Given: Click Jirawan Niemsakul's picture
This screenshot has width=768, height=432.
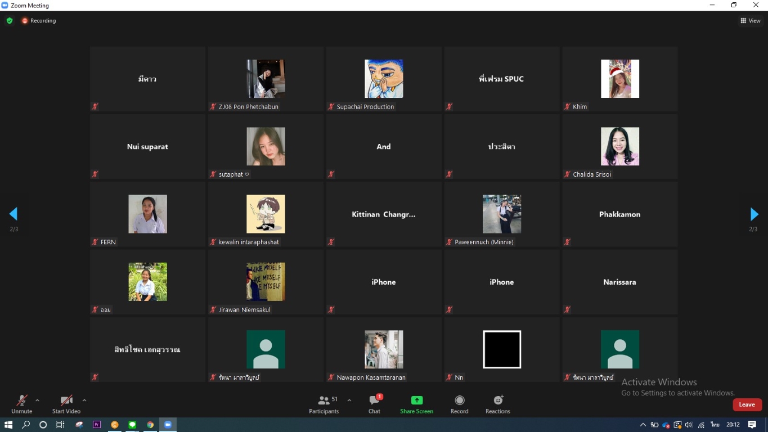Looking at the screenshot, I should (266, 282).
